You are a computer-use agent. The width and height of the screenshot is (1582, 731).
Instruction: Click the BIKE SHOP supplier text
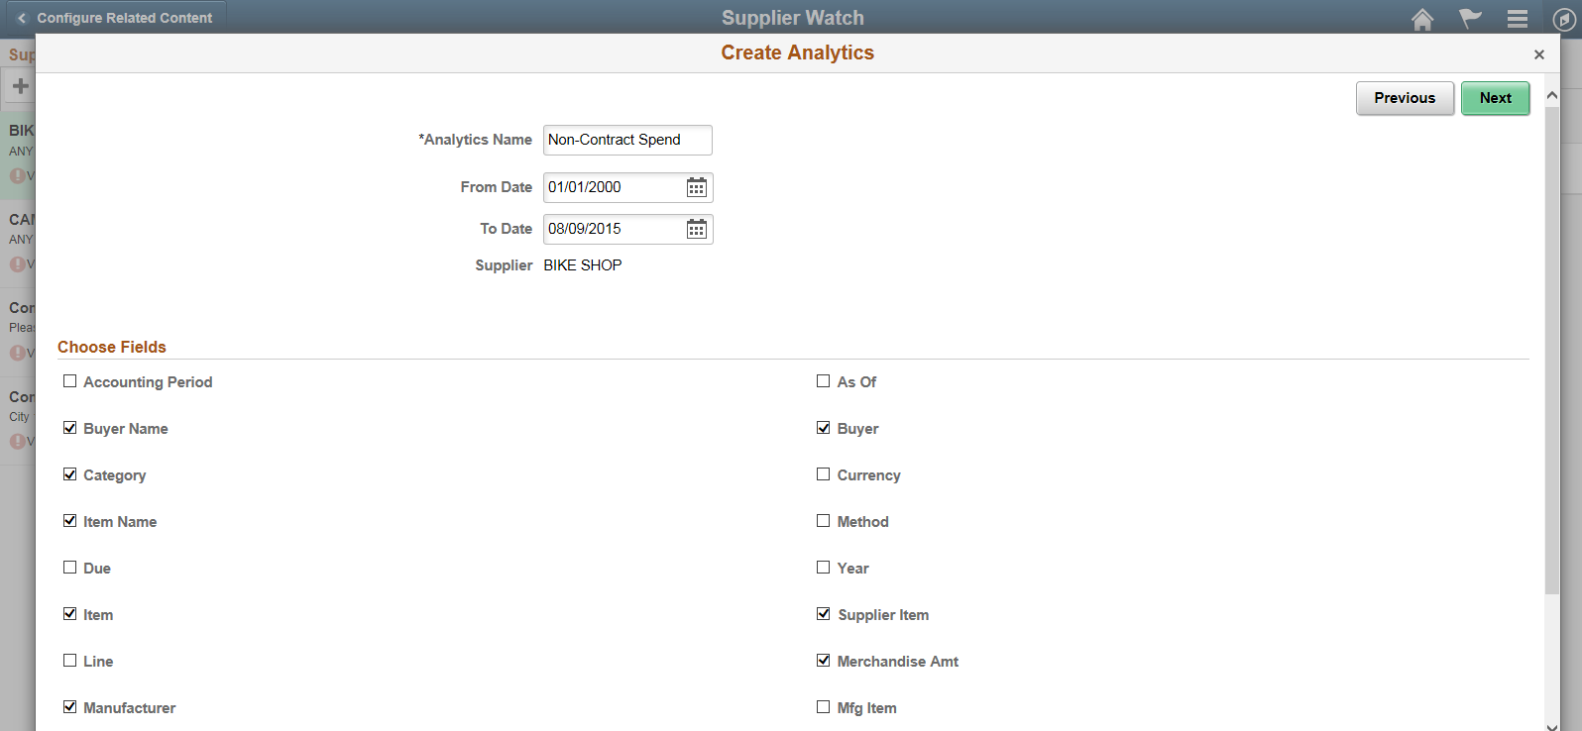583,265
